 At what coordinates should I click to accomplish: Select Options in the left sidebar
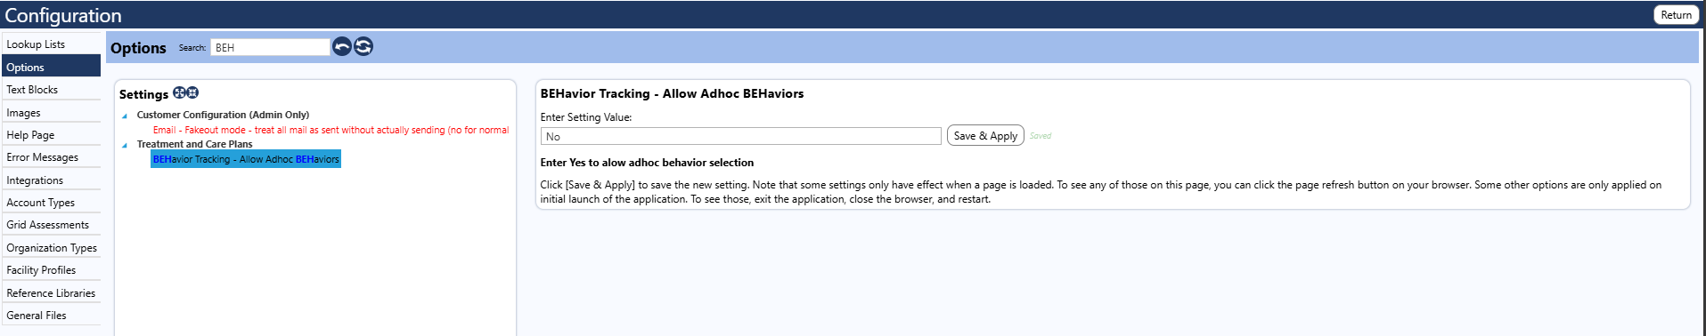click(x=52, y=67)
